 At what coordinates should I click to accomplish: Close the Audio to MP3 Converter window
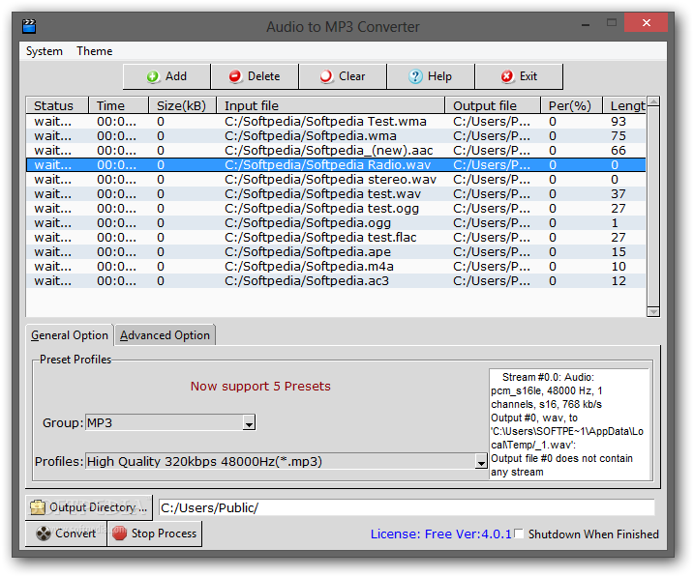[x=646, y=22]
